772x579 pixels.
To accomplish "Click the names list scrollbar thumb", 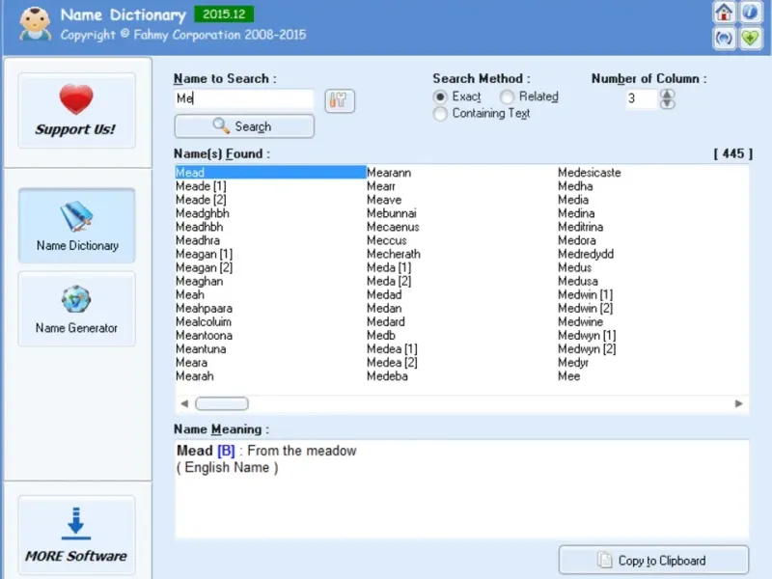I will tap(222, 403).
